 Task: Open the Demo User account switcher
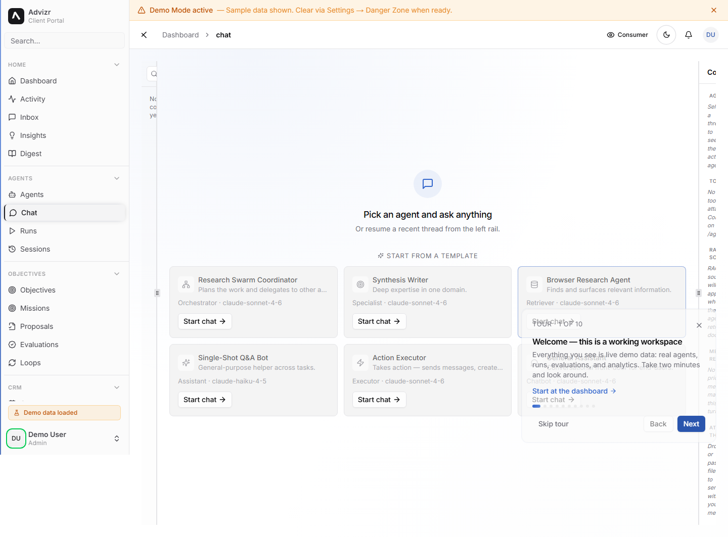pos(64,438)
